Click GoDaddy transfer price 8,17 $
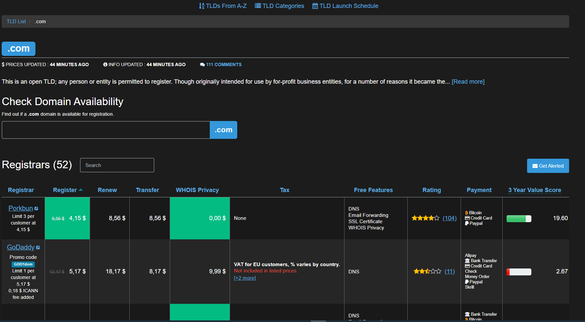The width and height of the screenshot is (585, 322). pyautogui.click(x=157, y=271)
